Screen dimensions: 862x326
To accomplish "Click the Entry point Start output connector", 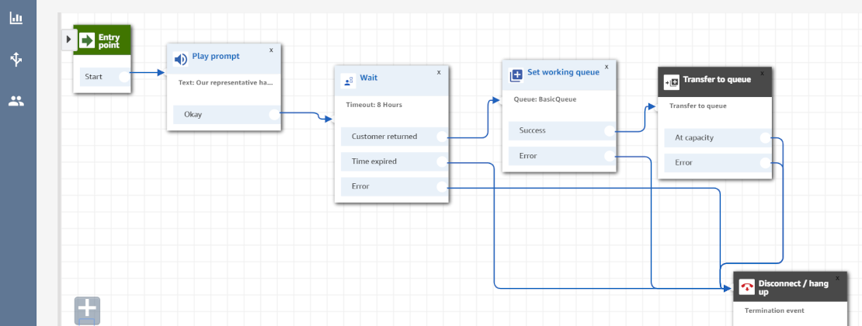I will pos(123,77).
